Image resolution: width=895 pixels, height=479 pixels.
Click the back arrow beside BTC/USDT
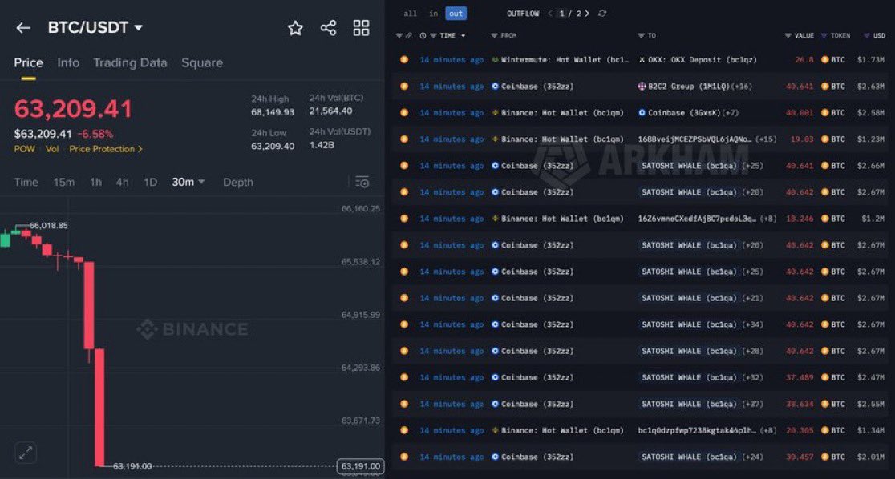point(22,27)
